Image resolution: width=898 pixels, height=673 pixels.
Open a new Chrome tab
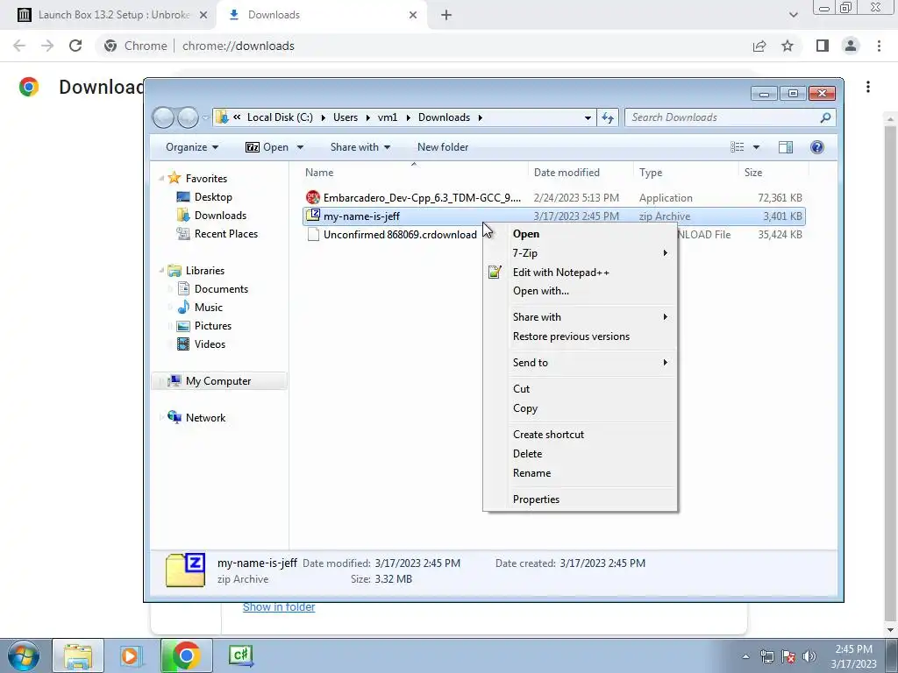446,15
